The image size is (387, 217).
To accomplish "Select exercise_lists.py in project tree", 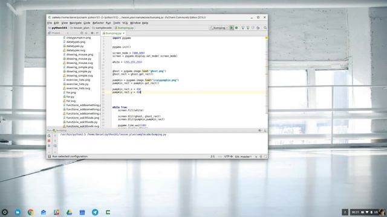I will [76, 84].
